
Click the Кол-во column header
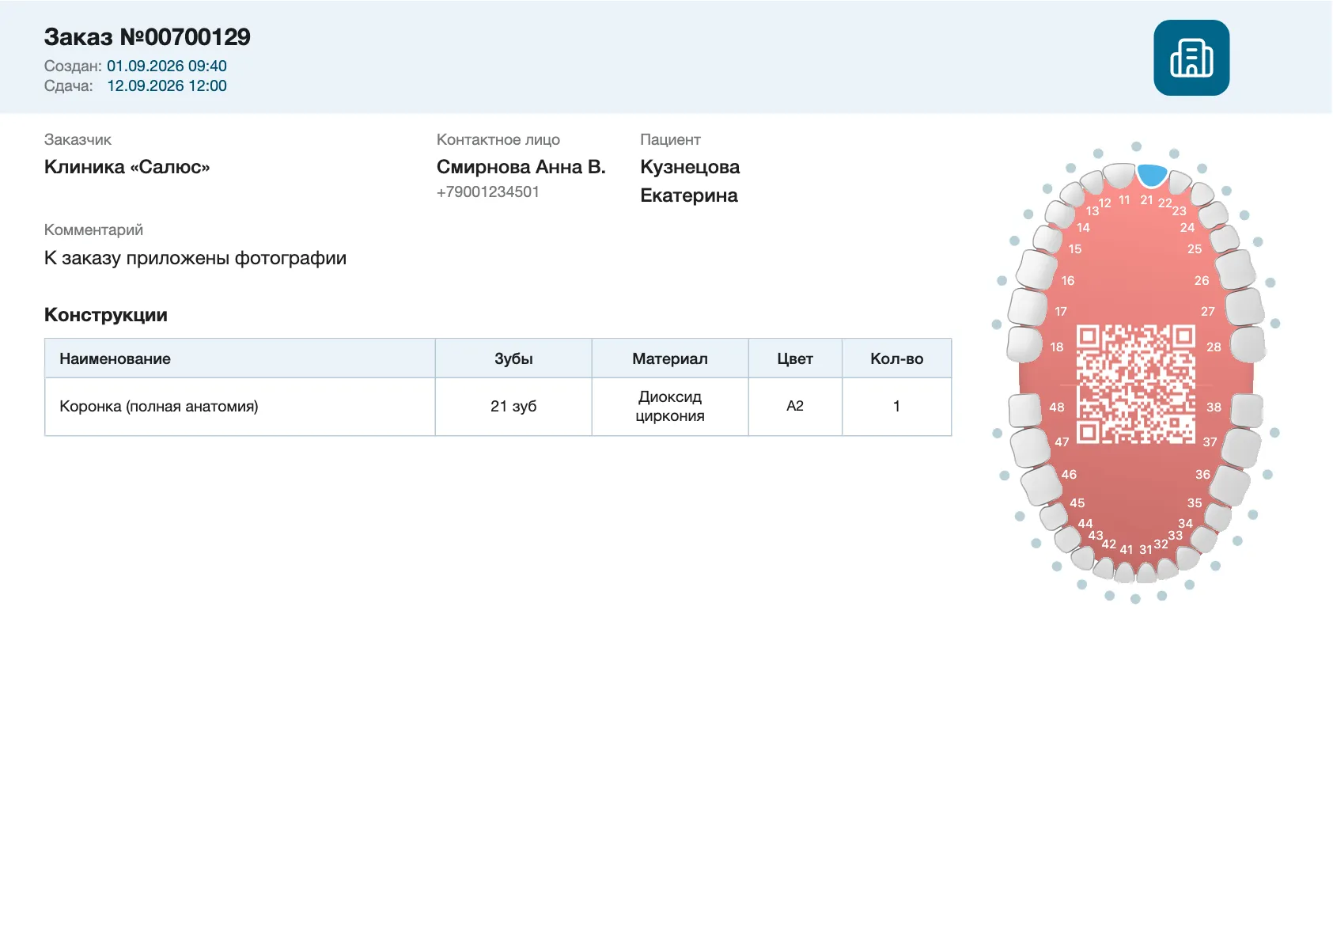click(x=897, y=358)
